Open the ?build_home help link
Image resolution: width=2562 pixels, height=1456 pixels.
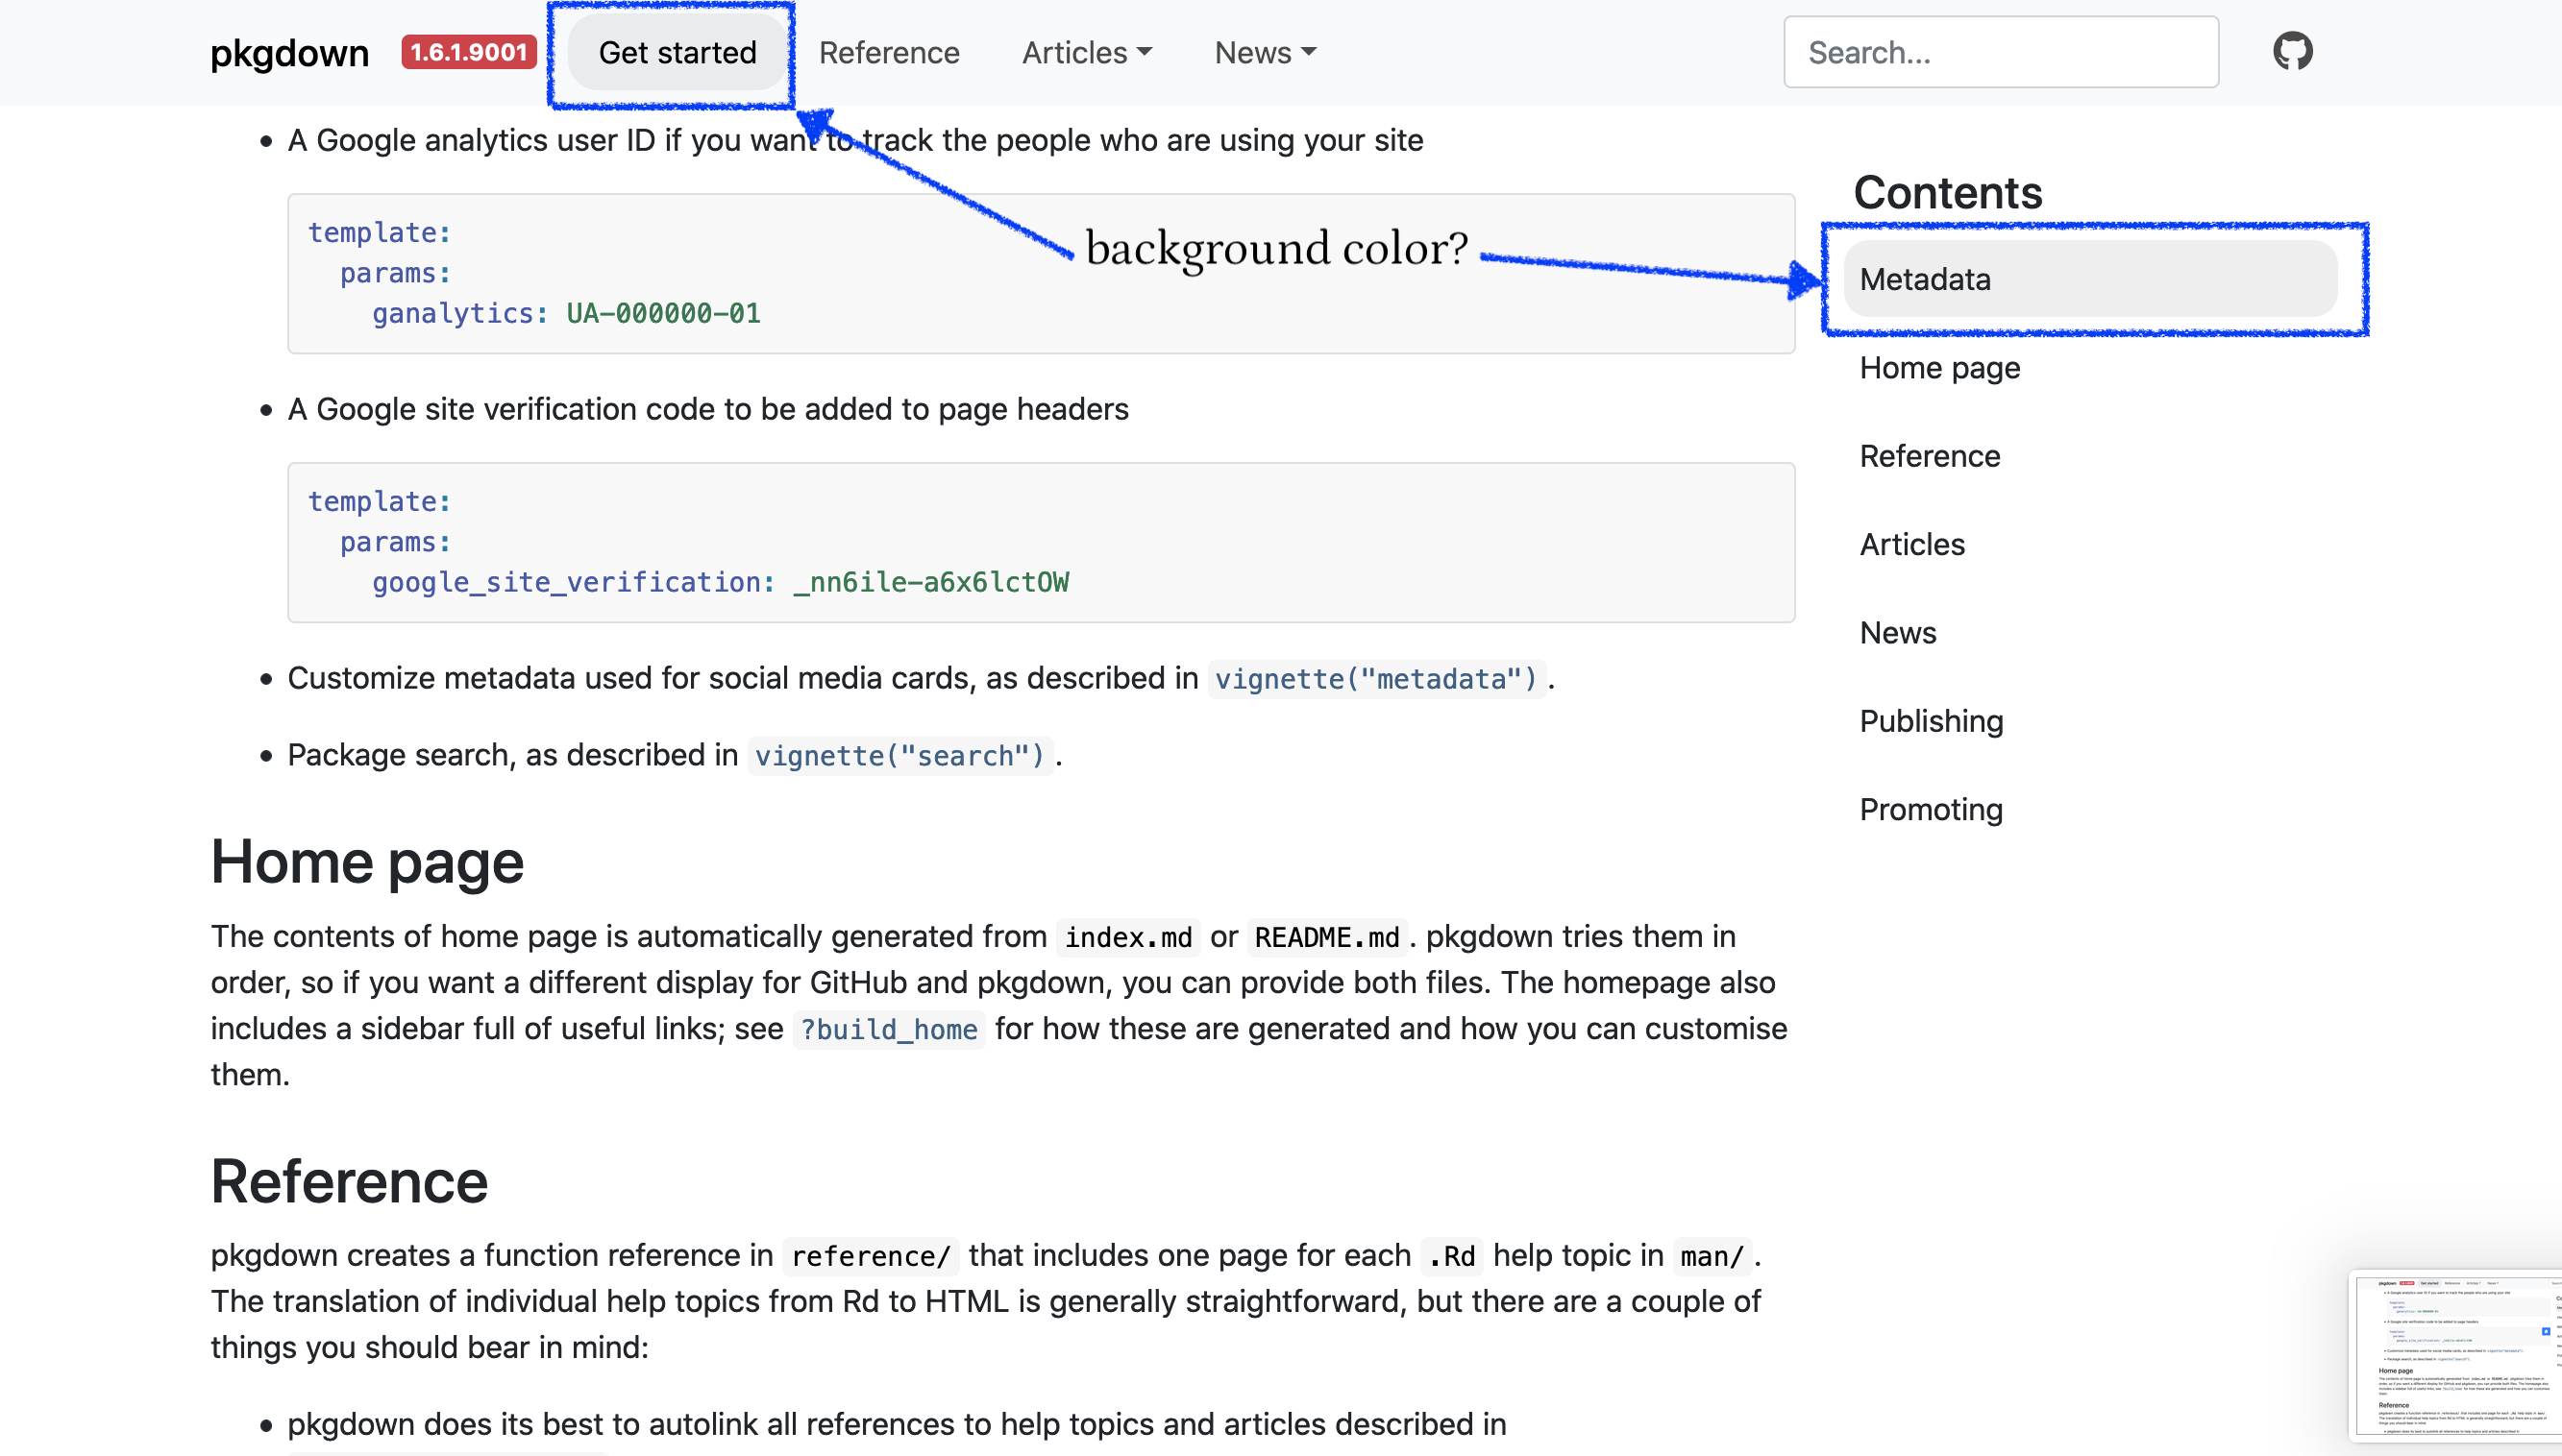pos(888,1029)
